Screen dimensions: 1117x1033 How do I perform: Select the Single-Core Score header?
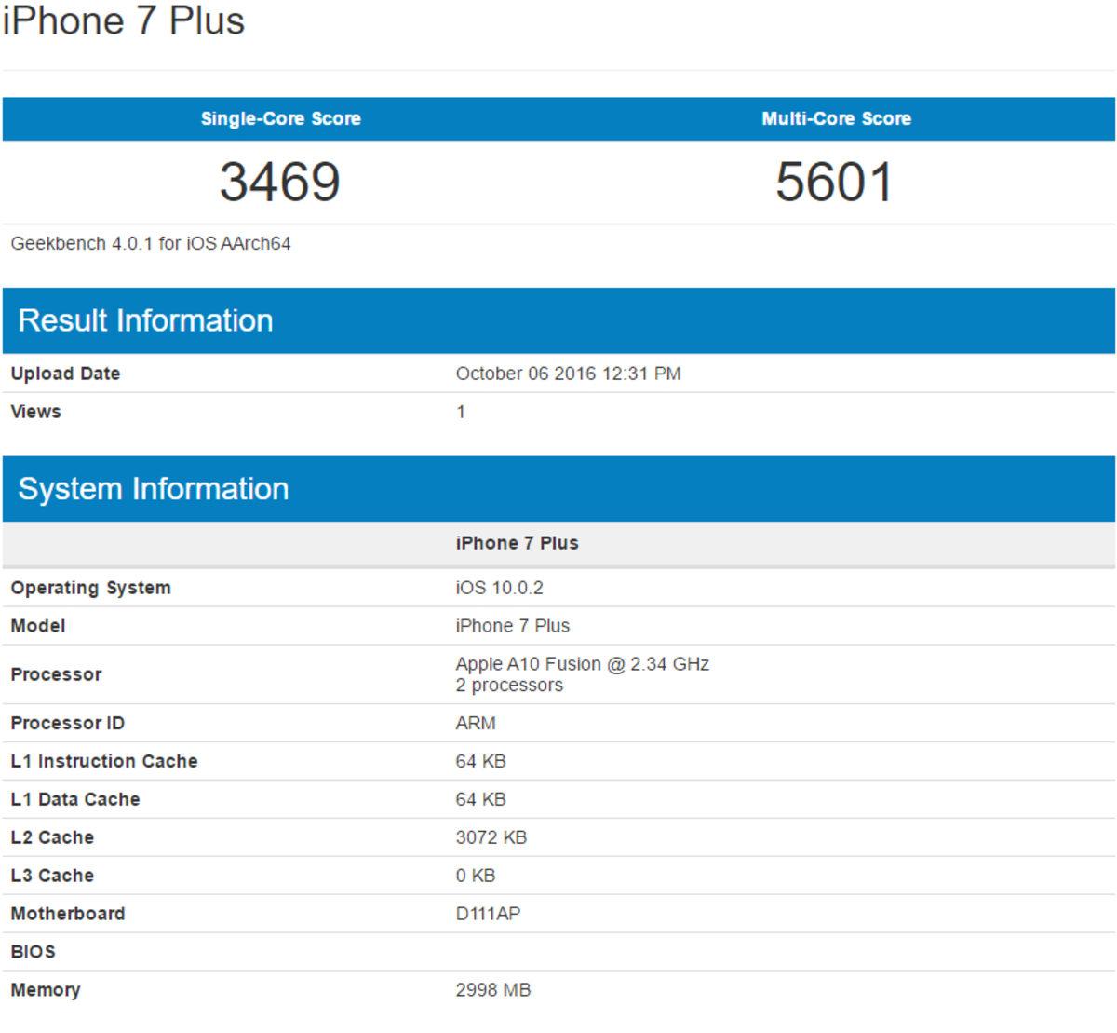[280, 118]
